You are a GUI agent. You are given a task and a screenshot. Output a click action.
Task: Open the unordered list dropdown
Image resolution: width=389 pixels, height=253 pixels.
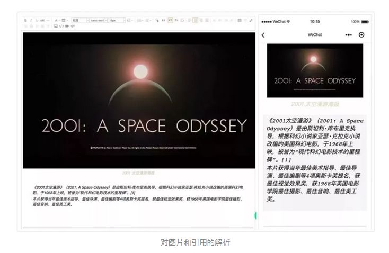click(x=148, y=20)
